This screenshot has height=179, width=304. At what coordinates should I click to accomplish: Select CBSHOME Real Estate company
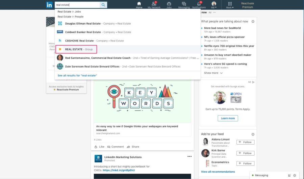coord(128,41)
